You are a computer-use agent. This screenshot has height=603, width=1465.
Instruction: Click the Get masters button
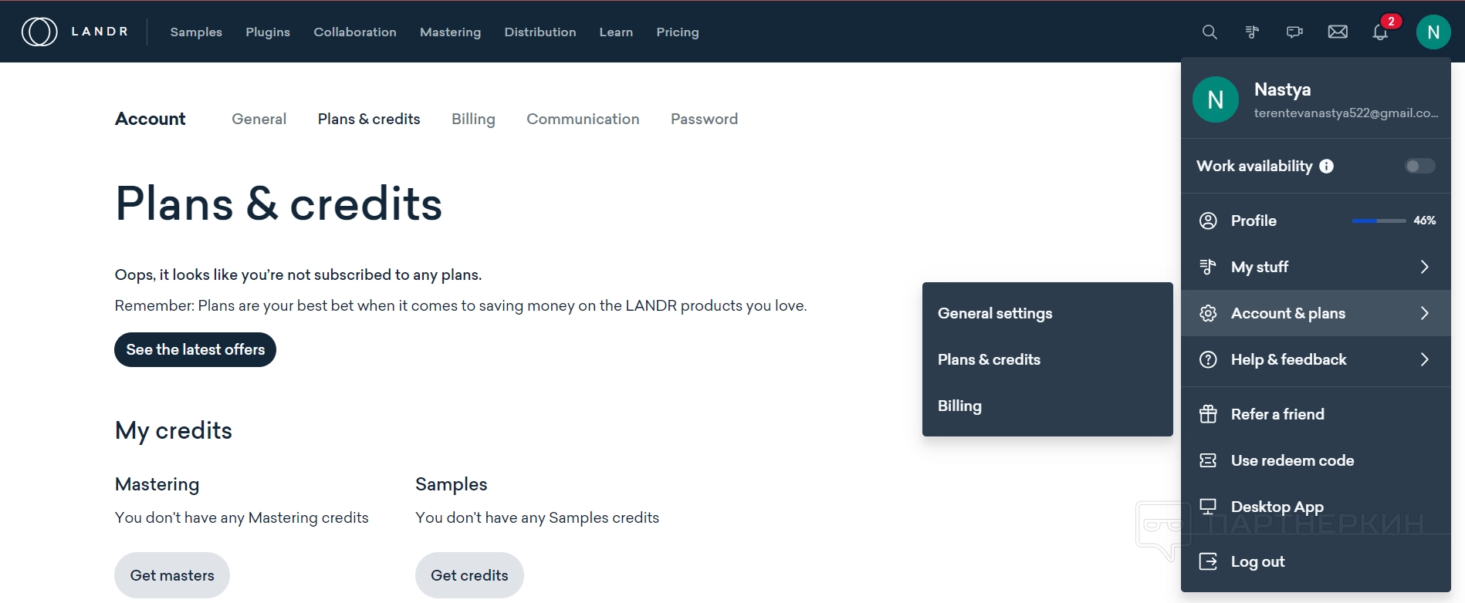click(x=172, y=575)
